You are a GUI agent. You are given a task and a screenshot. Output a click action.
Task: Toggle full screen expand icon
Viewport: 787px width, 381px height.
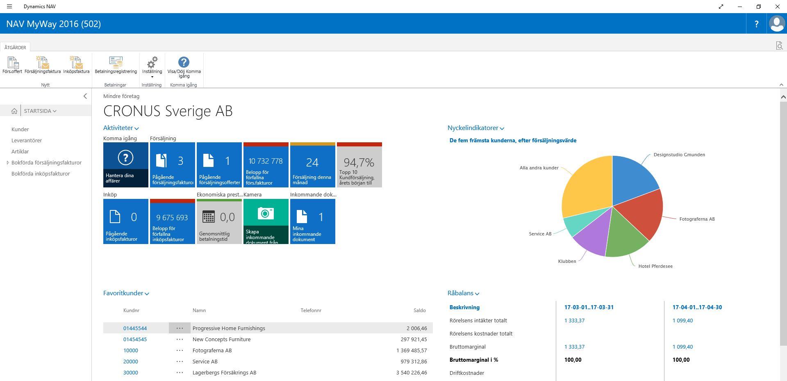[x=721, y=7]
